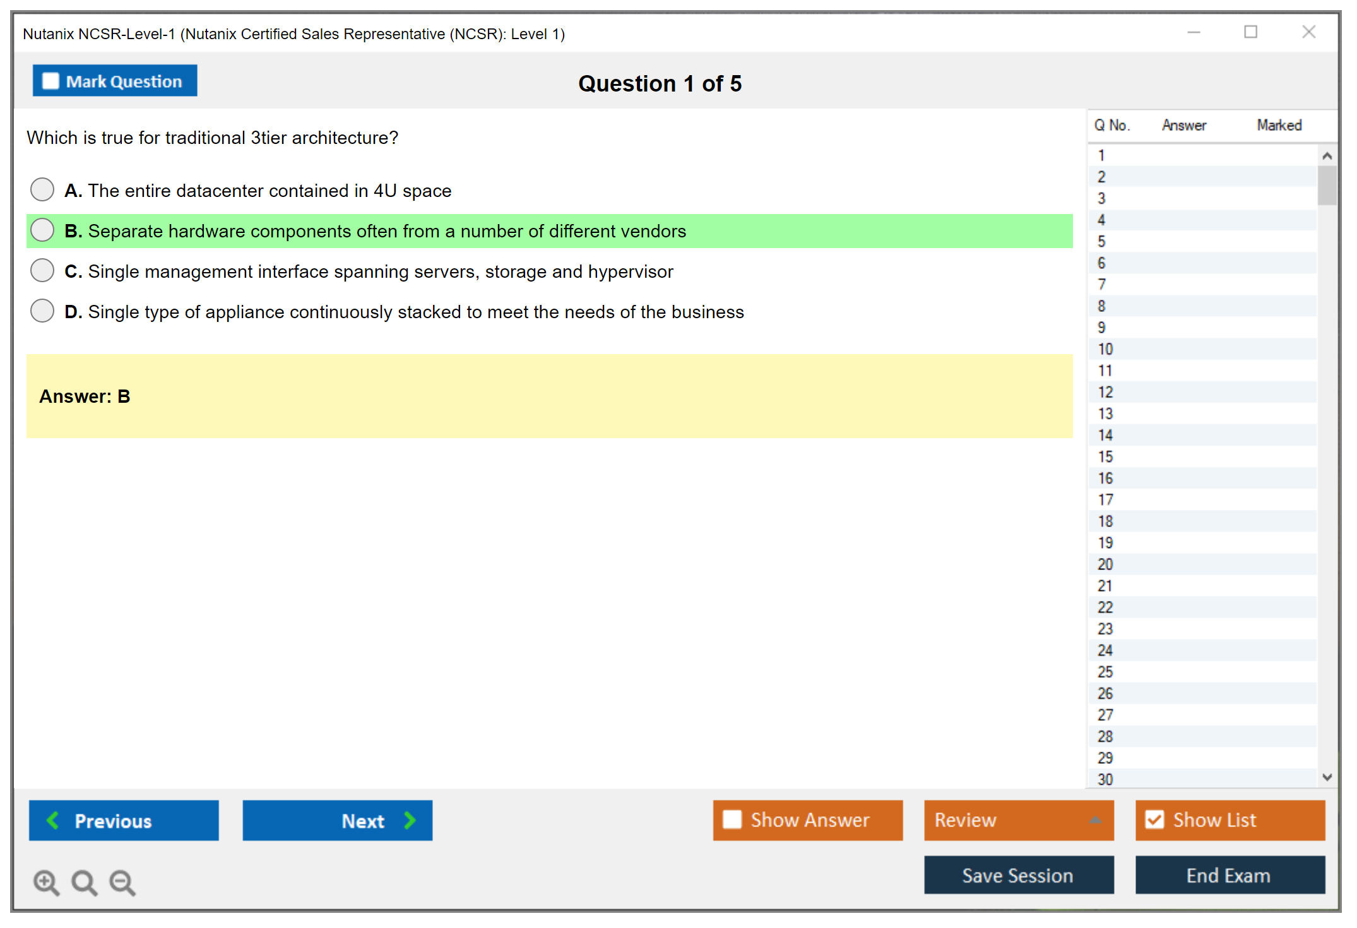Image resolution: width=1357 pixels, height=928 pixels.
Task: Select answer option A radio button
Action: point(42,189)
